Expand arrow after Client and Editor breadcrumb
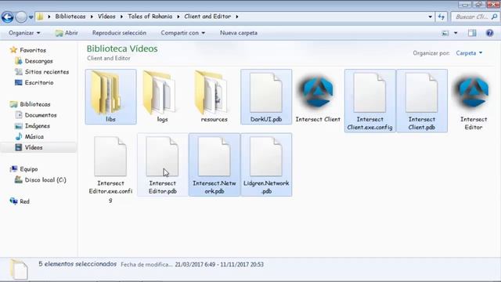 point(236,16)
